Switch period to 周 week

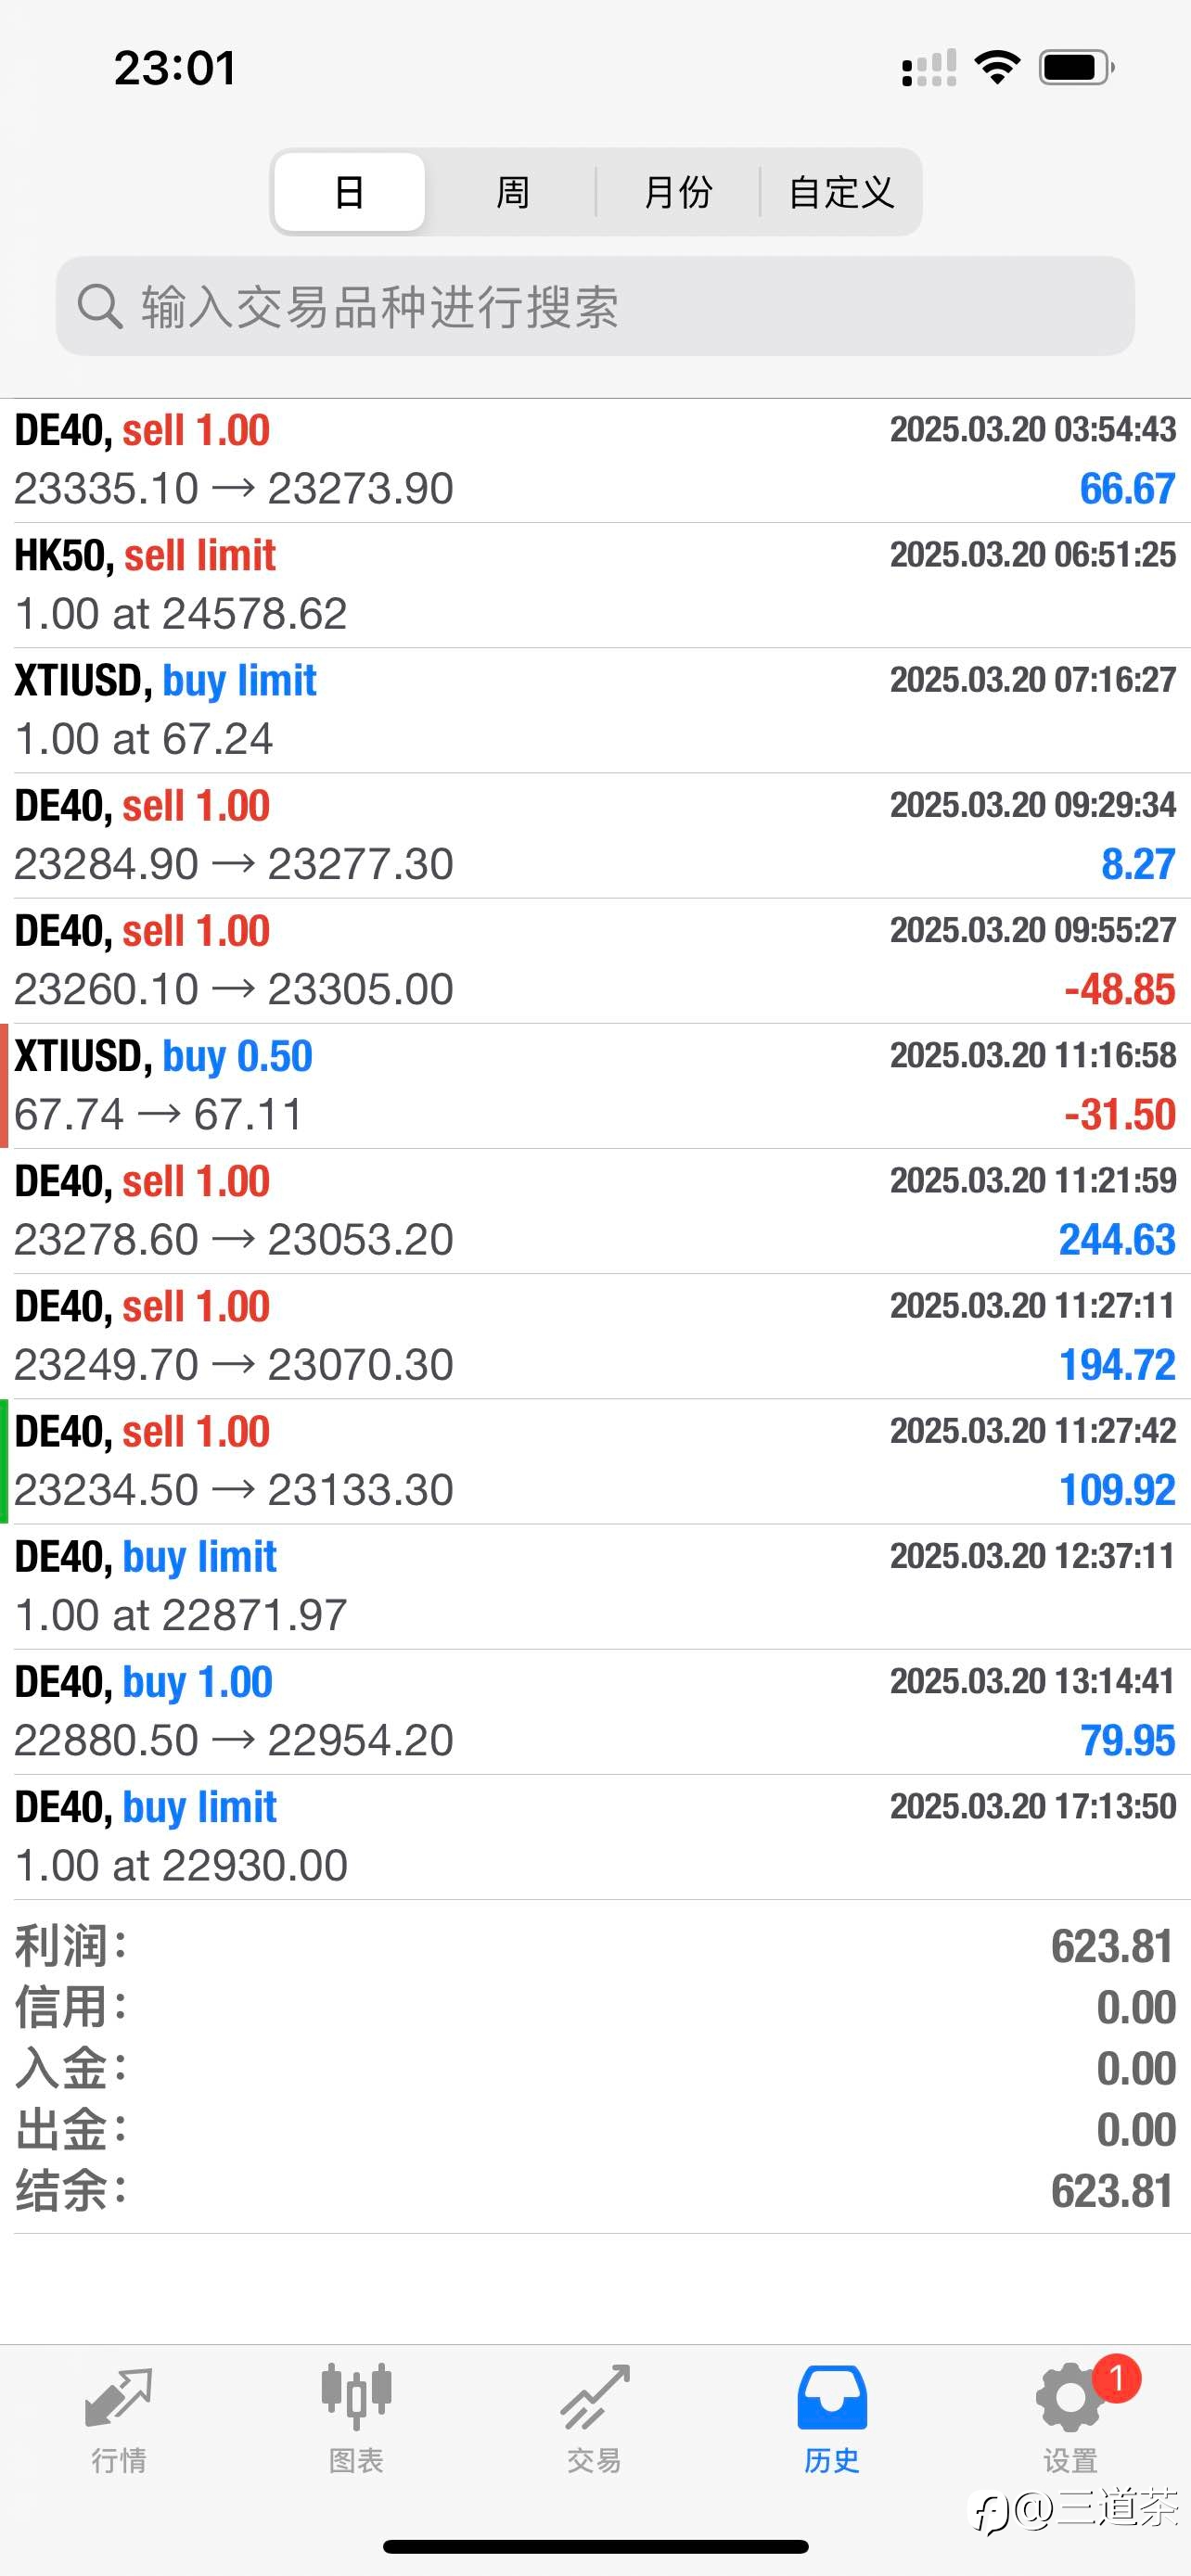pyautogui.click(x=512, y=192)
